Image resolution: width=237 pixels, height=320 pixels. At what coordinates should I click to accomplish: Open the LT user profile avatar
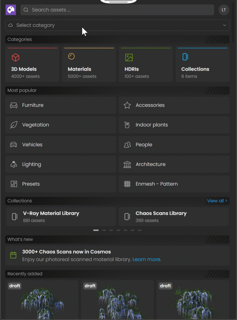click(x=224, y=10)
